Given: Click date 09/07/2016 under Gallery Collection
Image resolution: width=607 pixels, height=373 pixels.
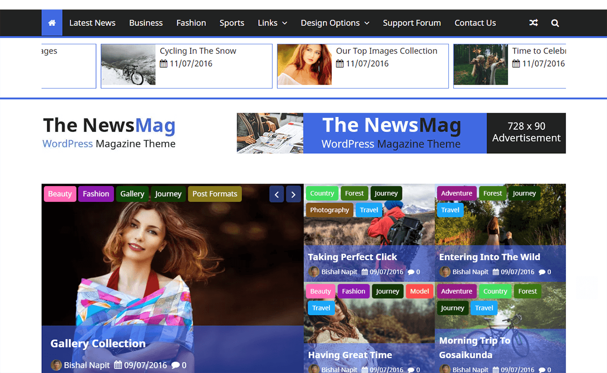Looking at the screenshot, I should pyautogui.click(x=145, y=365).
